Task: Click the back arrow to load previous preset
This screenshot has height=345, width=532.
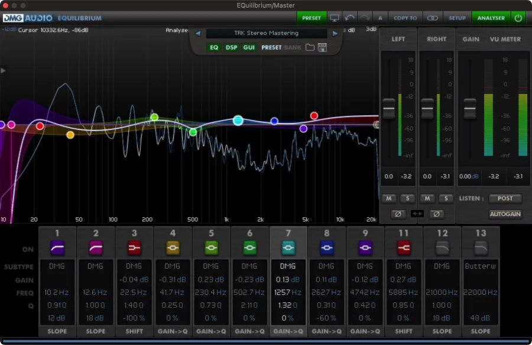Action: 197,33
